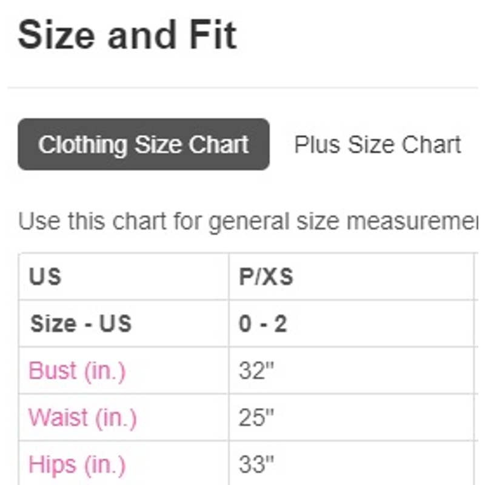485x485 pixels.
Task: Follow the Waist (in.) measurement link
Action: coord(82,418)
